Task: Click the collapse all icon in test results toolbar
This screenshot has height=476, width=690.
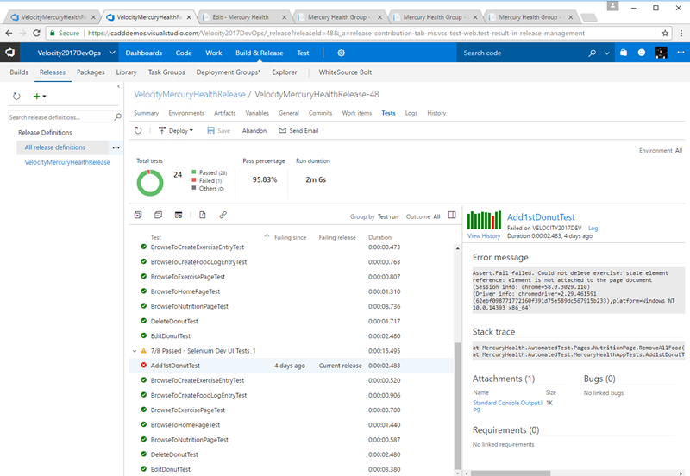Action: click(x=159, y=215)
